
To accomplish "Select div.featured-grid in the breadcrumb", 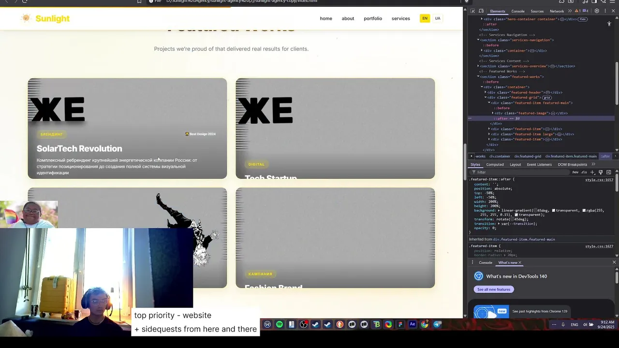I will point(528,157).
